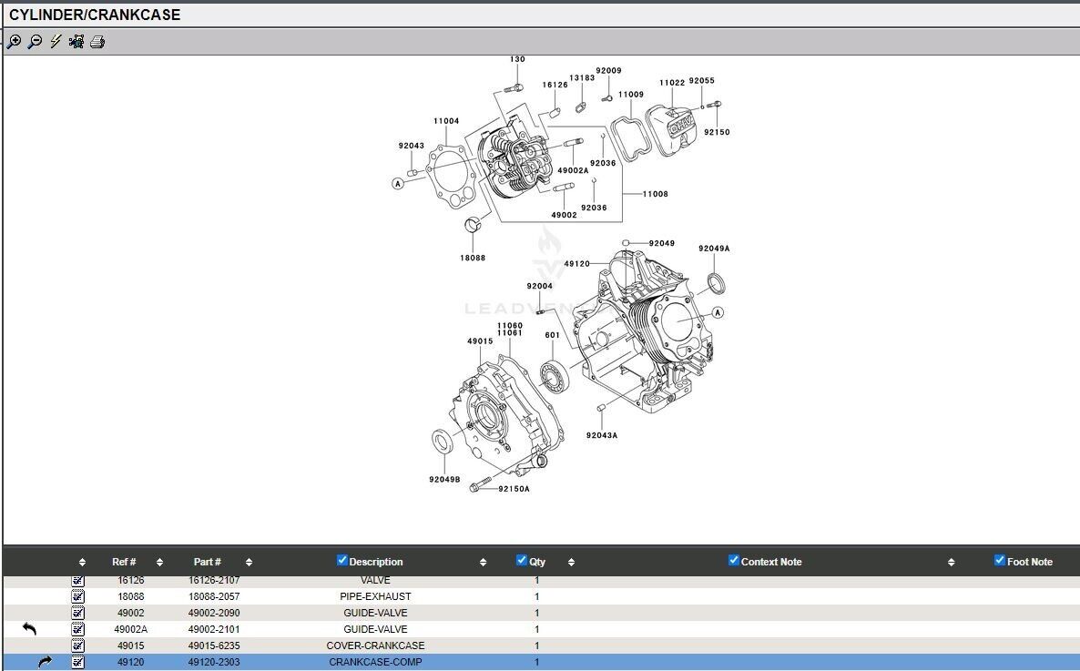The image size is (1080, 671).
Task: Sort the Description column with its arrows
Action: [484, 563]
